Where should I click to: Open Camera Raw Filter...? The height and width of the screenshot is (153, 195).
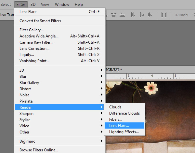60,42
